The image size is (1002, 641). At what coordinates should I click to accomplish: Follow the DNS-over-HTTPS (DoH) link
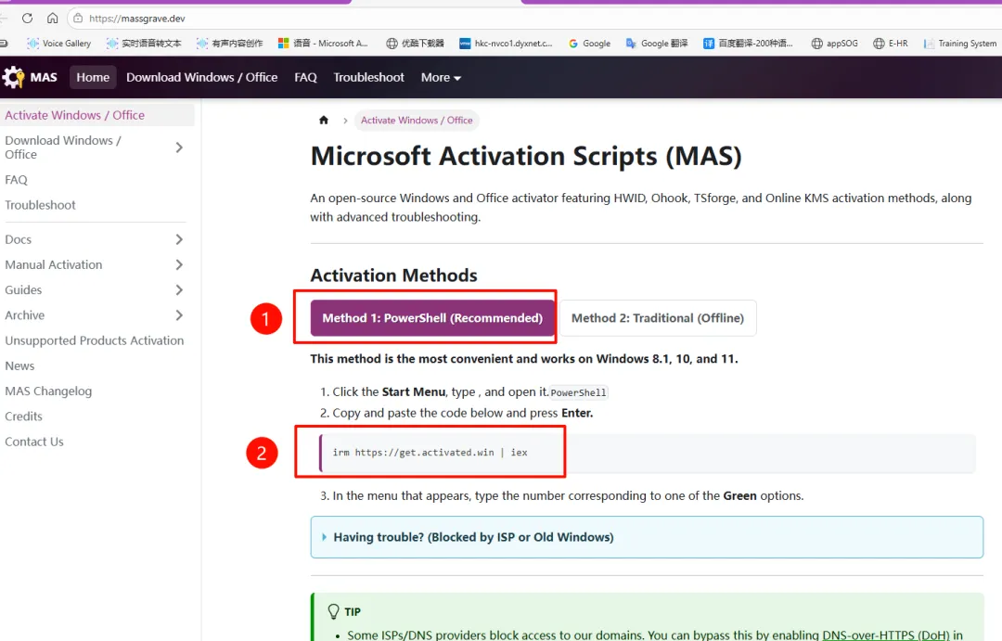click(x=886, y=635)
